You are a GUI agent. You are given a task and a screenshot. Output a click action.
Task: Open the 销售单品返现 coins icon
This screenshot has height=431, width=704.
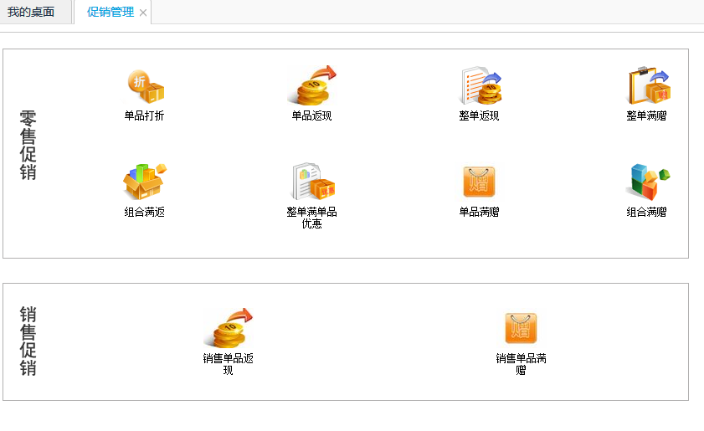(228, 328)
